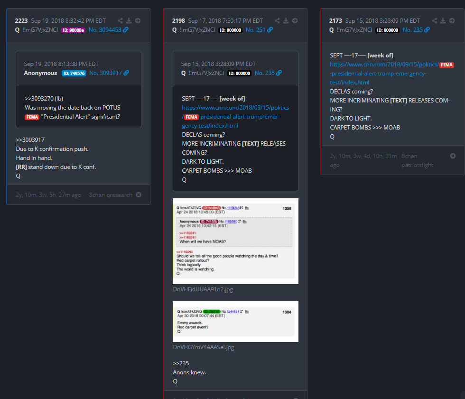Share post 2223 using the share icon

click(120, 21)
